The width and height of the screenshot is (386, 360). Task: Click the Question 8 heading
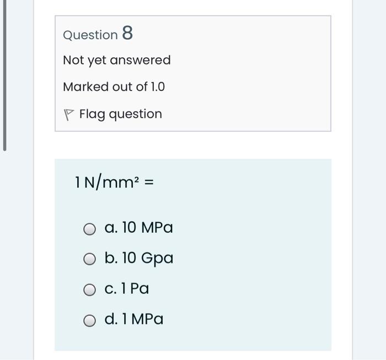(98, 33)
